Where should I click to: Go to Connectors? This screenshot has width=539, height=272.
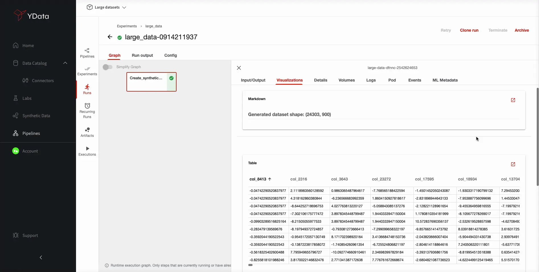coord(38,81)
